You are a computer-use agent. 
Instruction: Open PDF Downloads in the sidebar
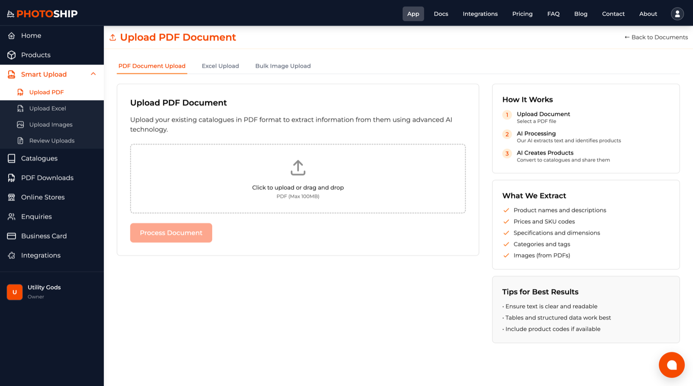point(52,178)
